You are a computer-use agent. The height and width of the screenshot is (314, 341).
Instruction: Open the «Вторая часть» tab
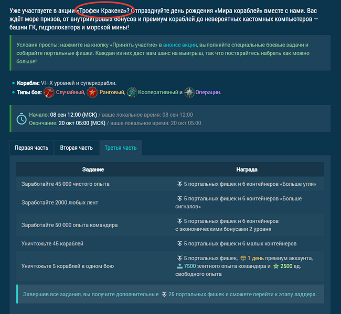pyautogui.click(x=77, y=148)
